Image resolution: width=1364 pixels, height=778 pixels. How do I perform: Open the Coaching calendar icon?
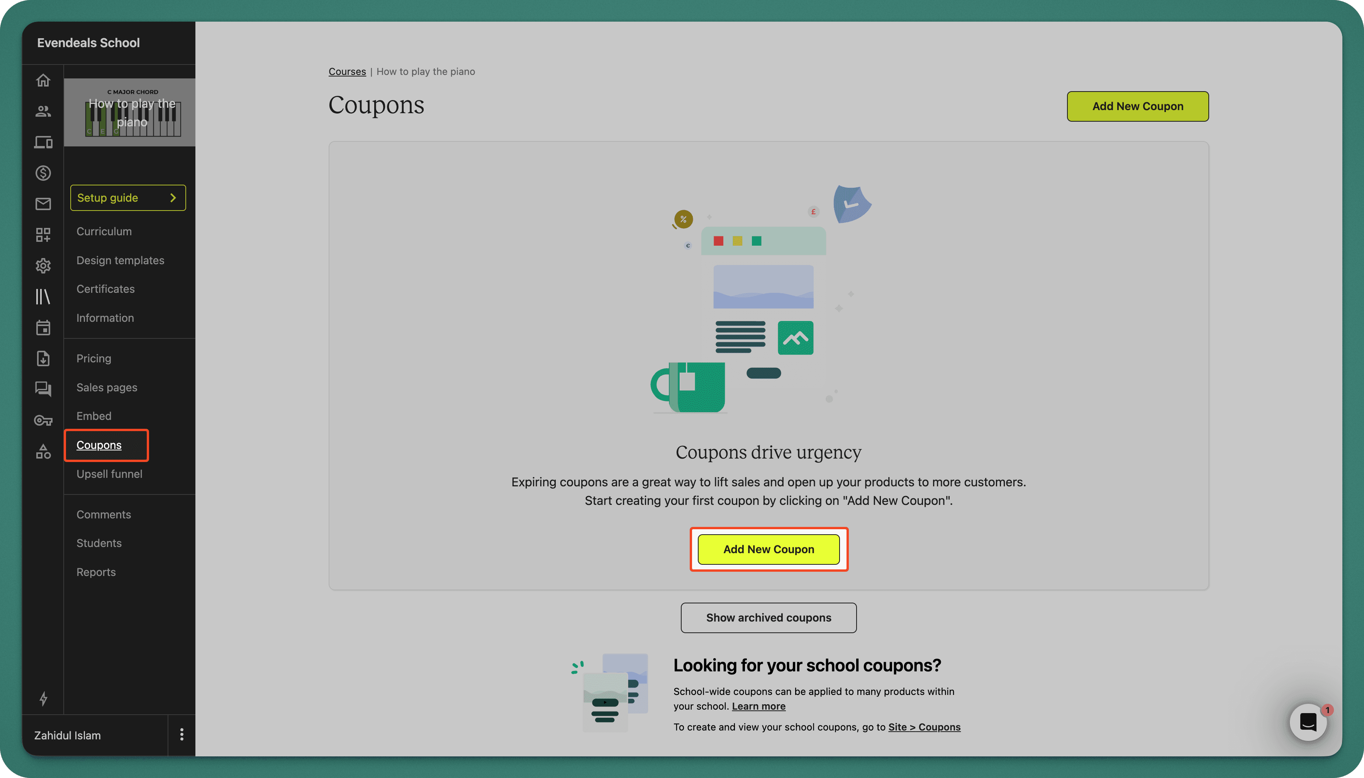pos(43,328)
